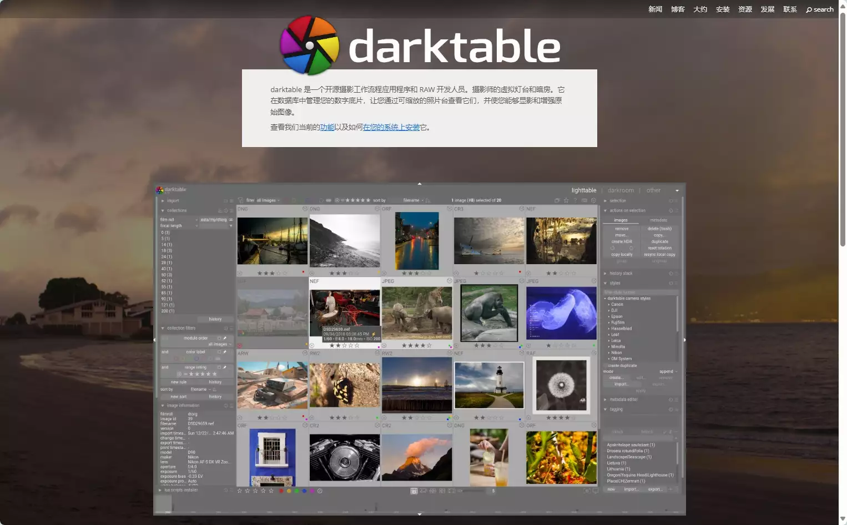847x525 pixels.
Task: Select the full preview layout icon in bottom bar
Action: (451, 491)
